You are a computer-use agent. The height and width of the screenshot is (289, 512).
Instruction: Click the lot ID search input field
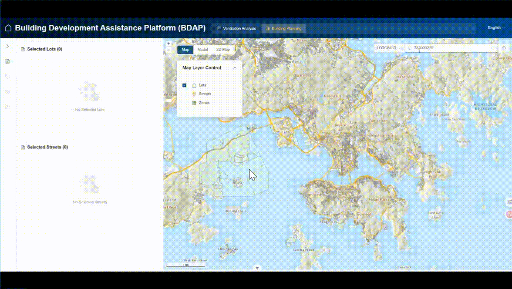click(x=448, y=48)
